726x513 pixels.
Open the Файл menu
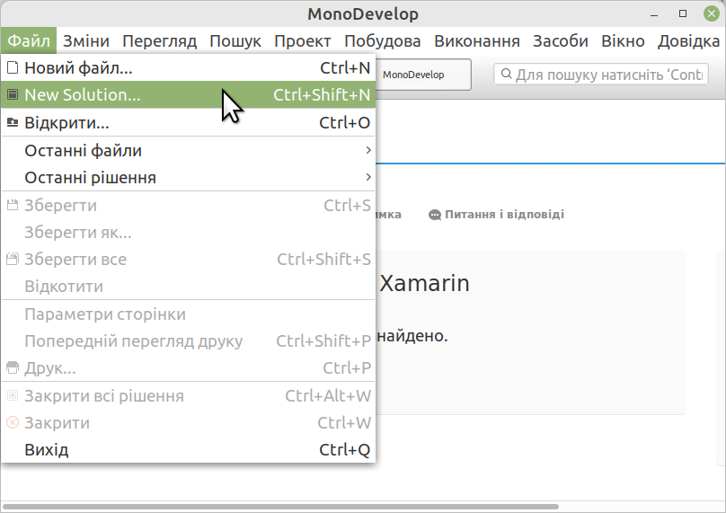29,40
